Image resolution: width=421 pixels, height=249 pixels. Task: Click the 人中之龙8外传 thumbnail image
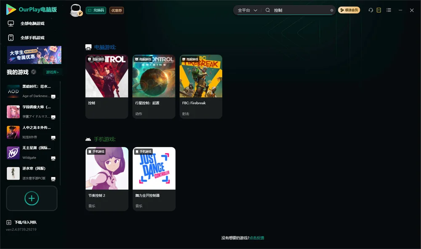13,132
